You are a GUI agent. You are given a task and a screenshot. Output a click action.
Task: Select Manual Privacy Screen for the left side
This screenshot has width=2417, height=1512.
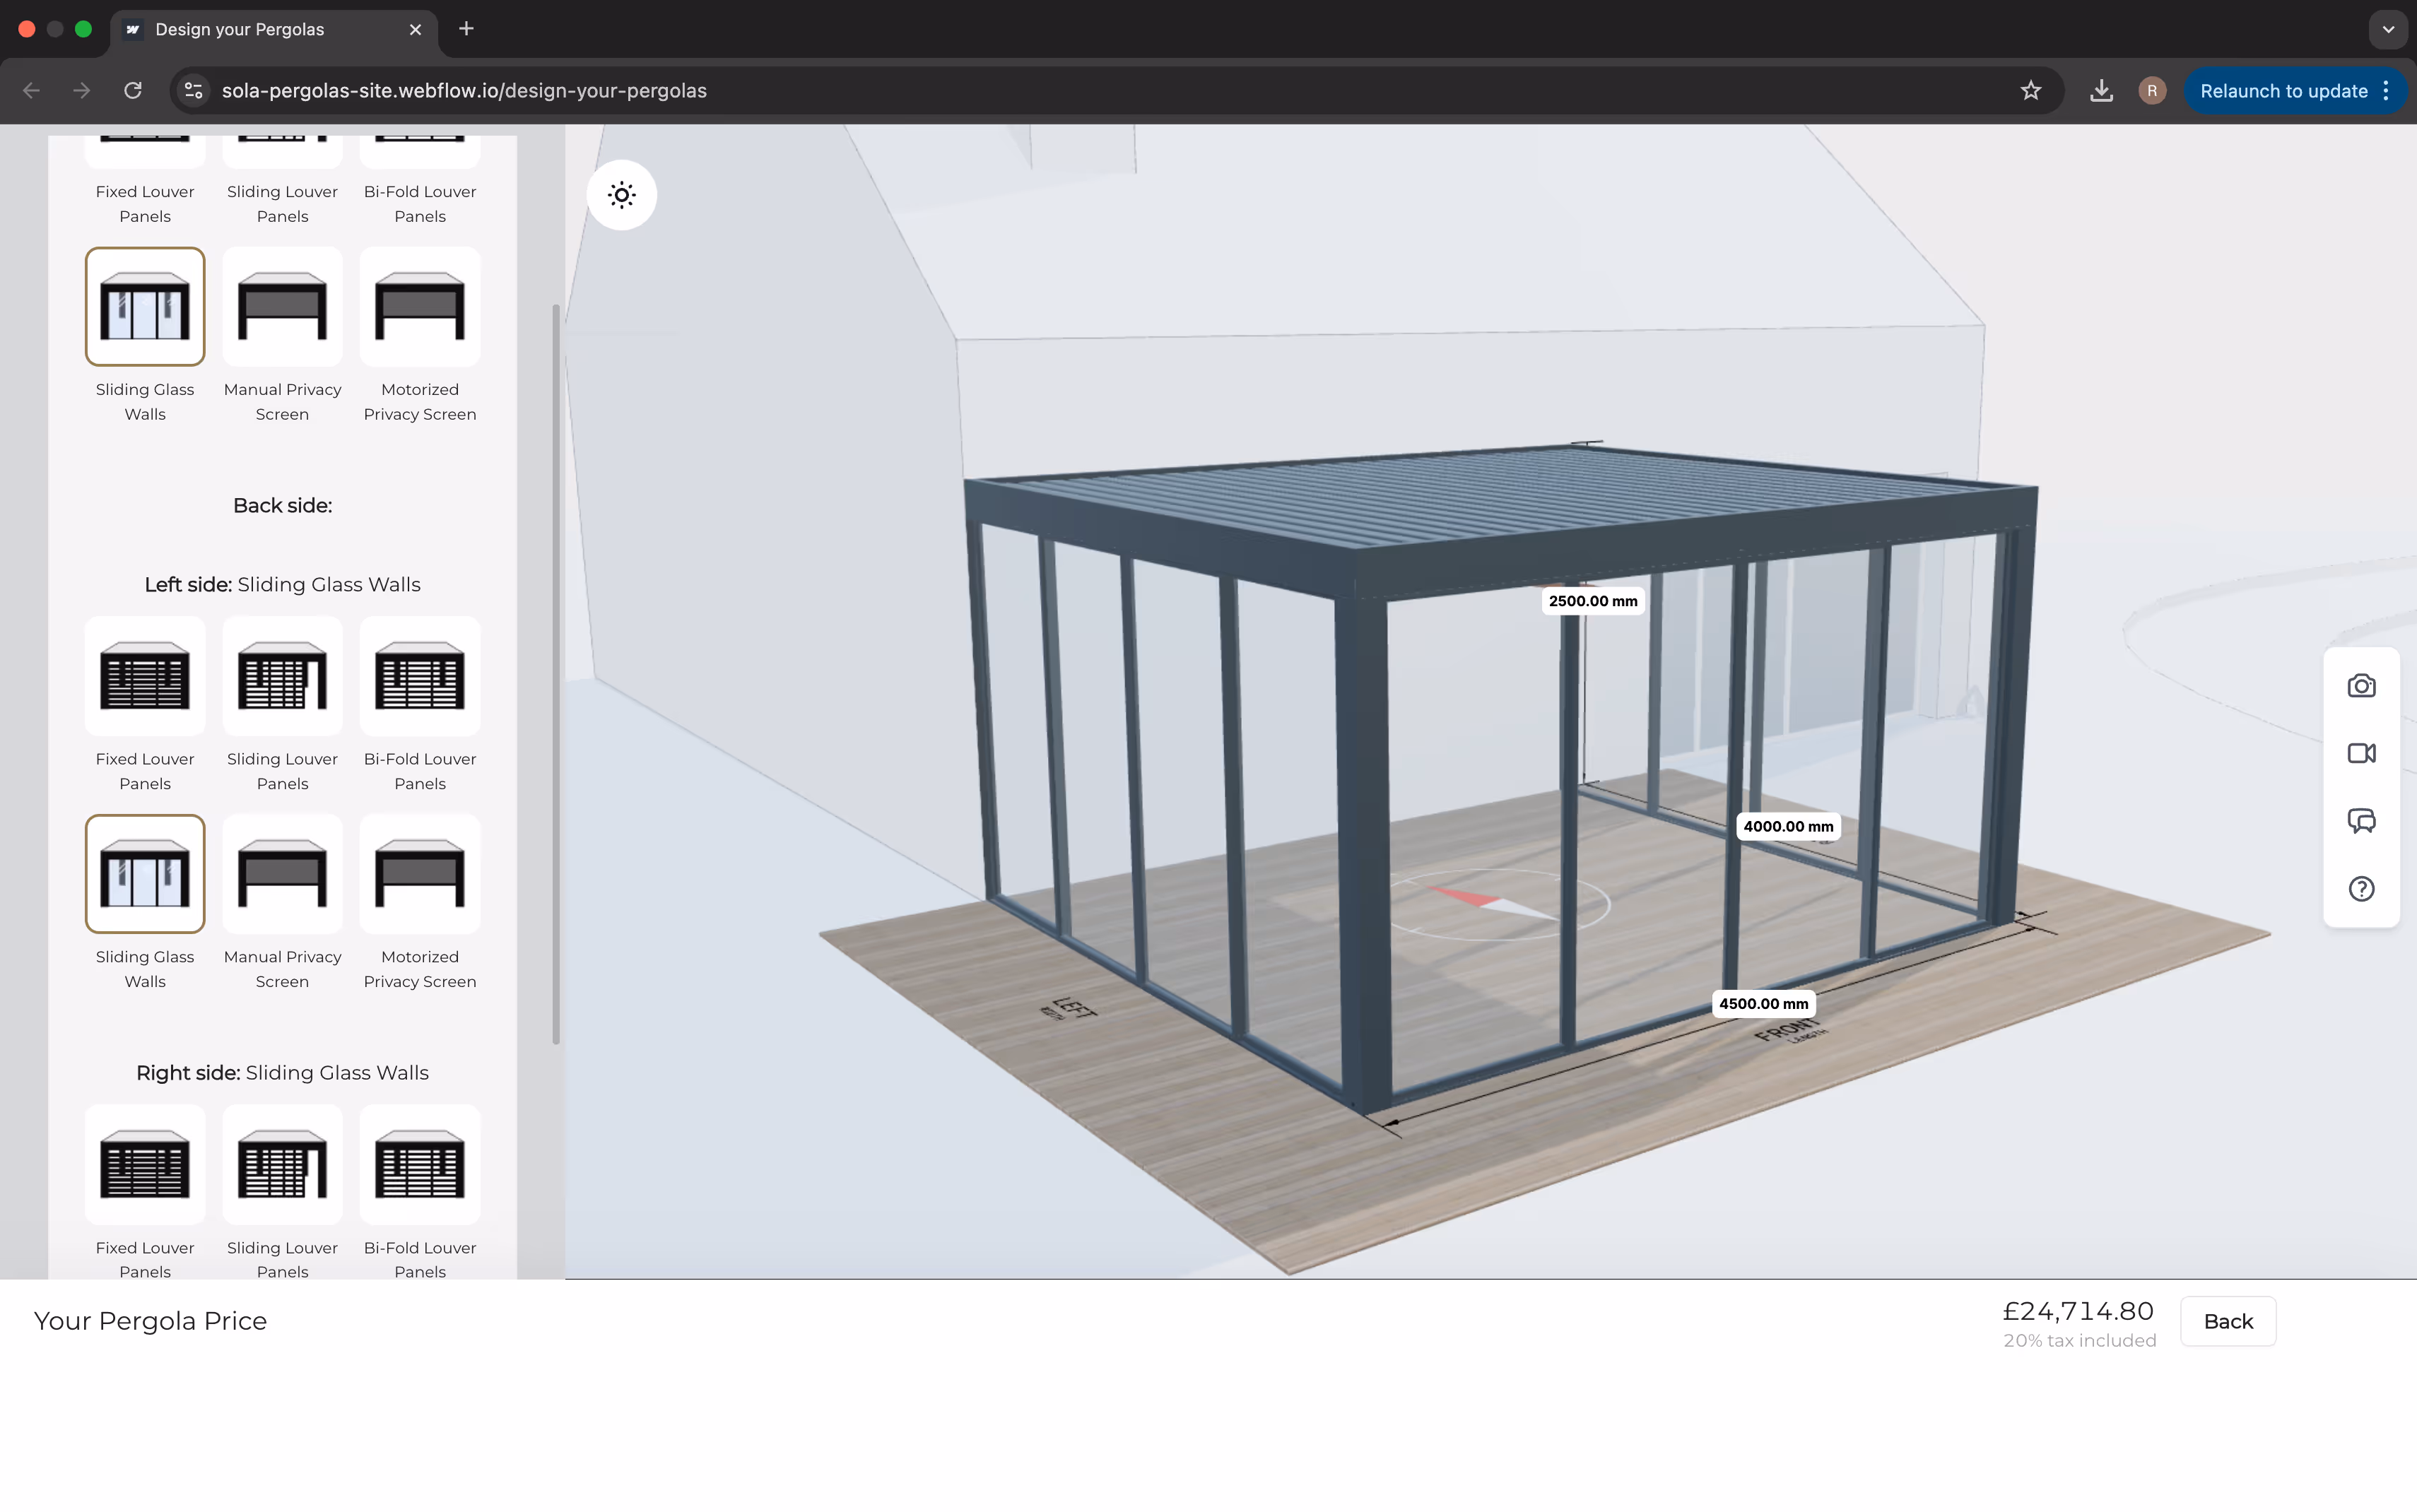[x=282, y=874]
